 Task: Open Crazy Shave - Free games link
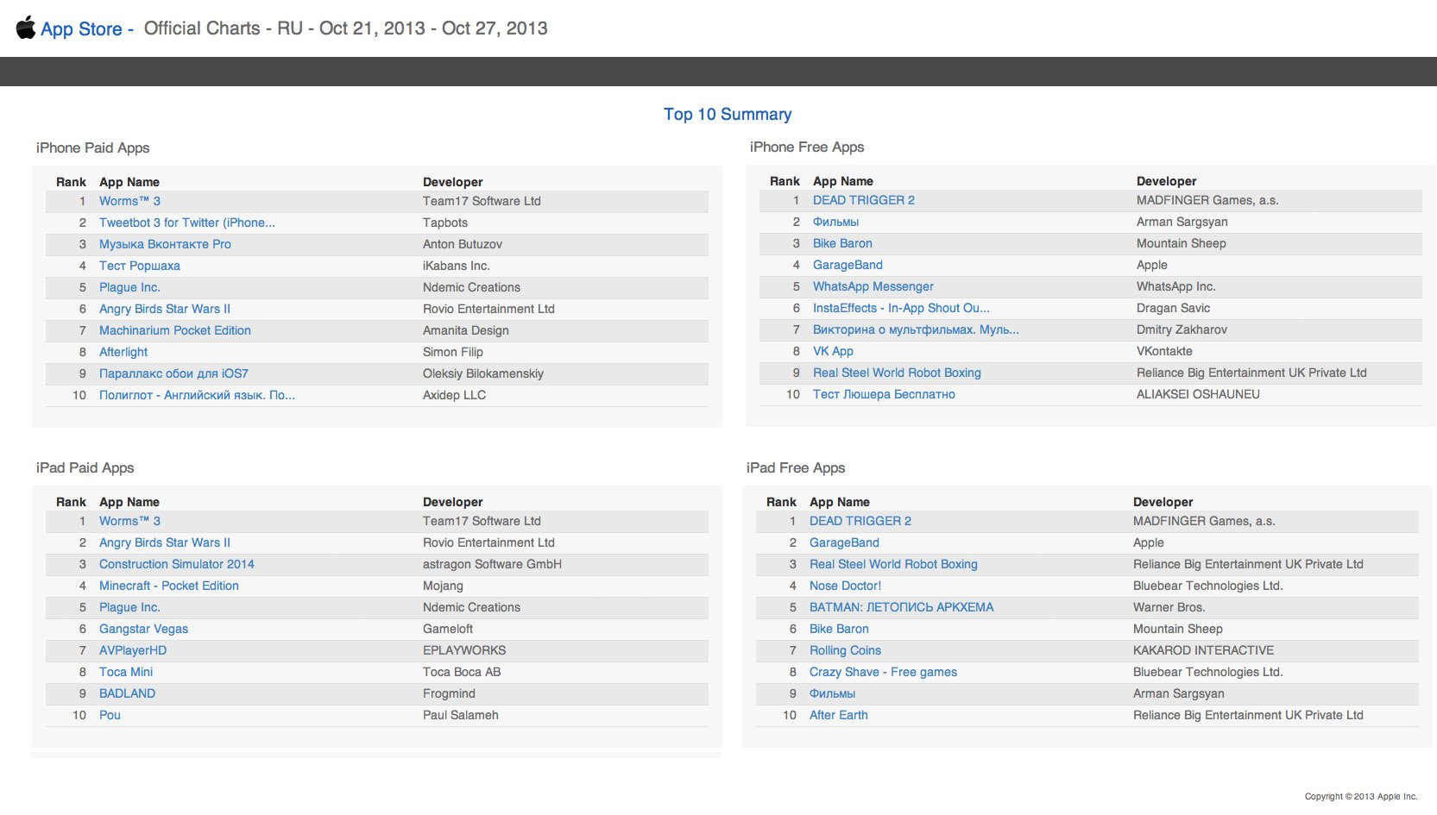(x=883, y=672)
